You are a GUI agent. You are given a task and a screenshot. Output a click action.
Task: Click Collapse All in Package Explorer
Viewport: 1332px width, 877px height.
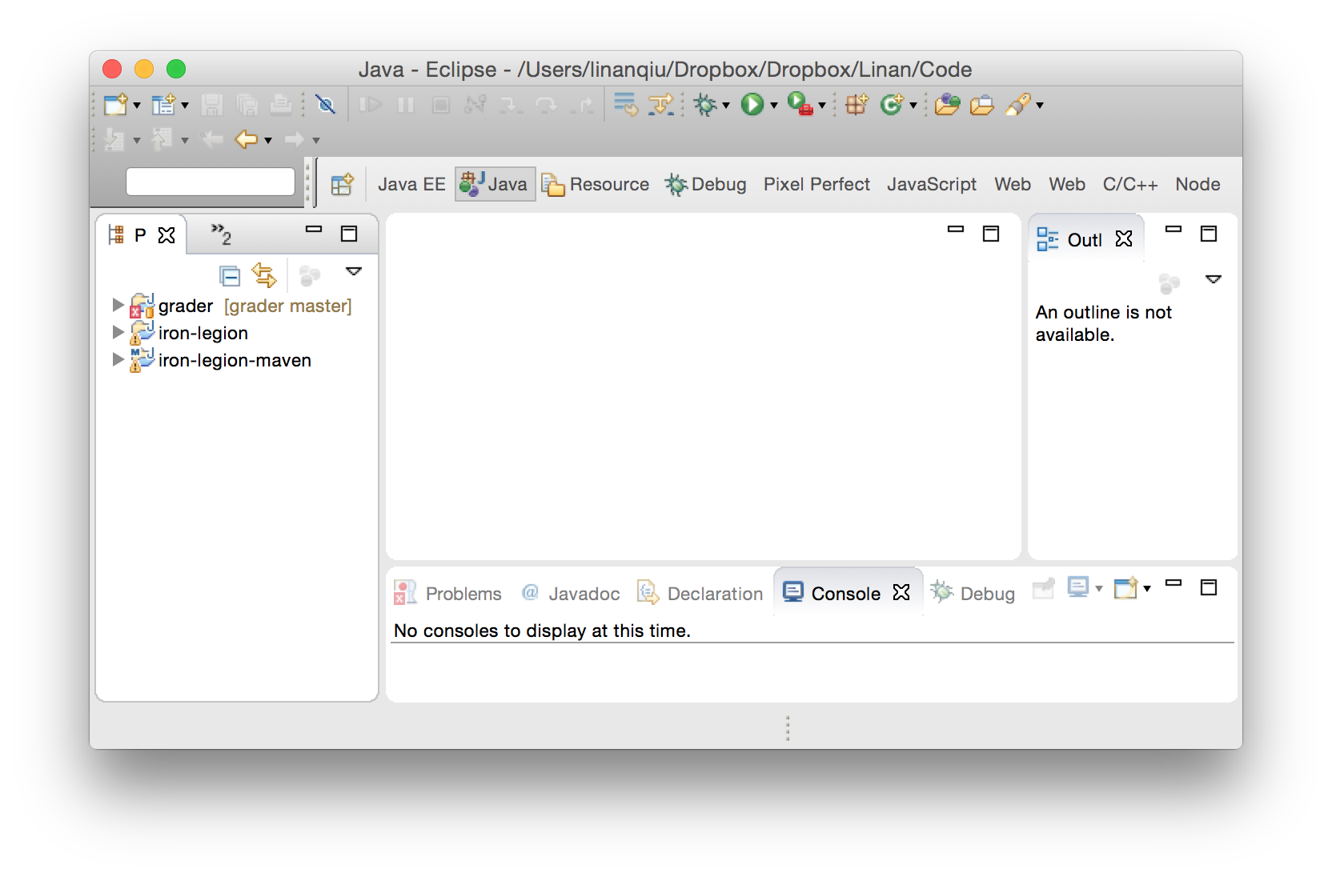point(230,276)
